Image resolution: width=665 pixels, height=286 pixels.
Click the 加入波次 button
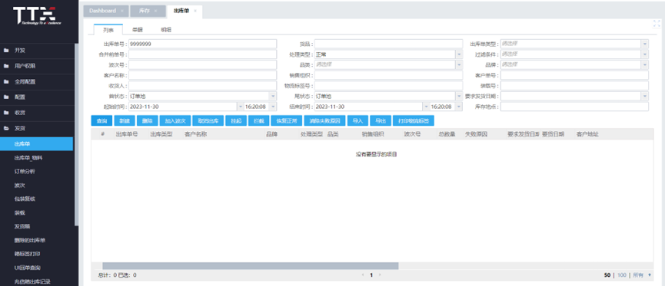click(175, 120)
